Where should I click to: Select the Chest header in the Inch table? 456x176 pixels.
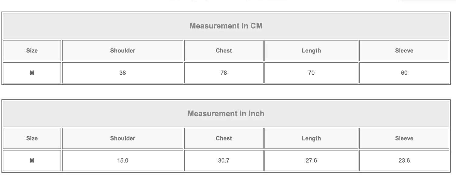point(224,138)
